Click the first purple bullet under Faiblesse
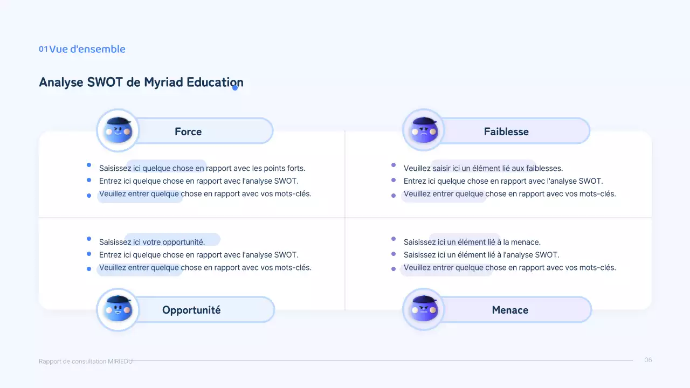 pyautogui.click(x=394, y=165)
